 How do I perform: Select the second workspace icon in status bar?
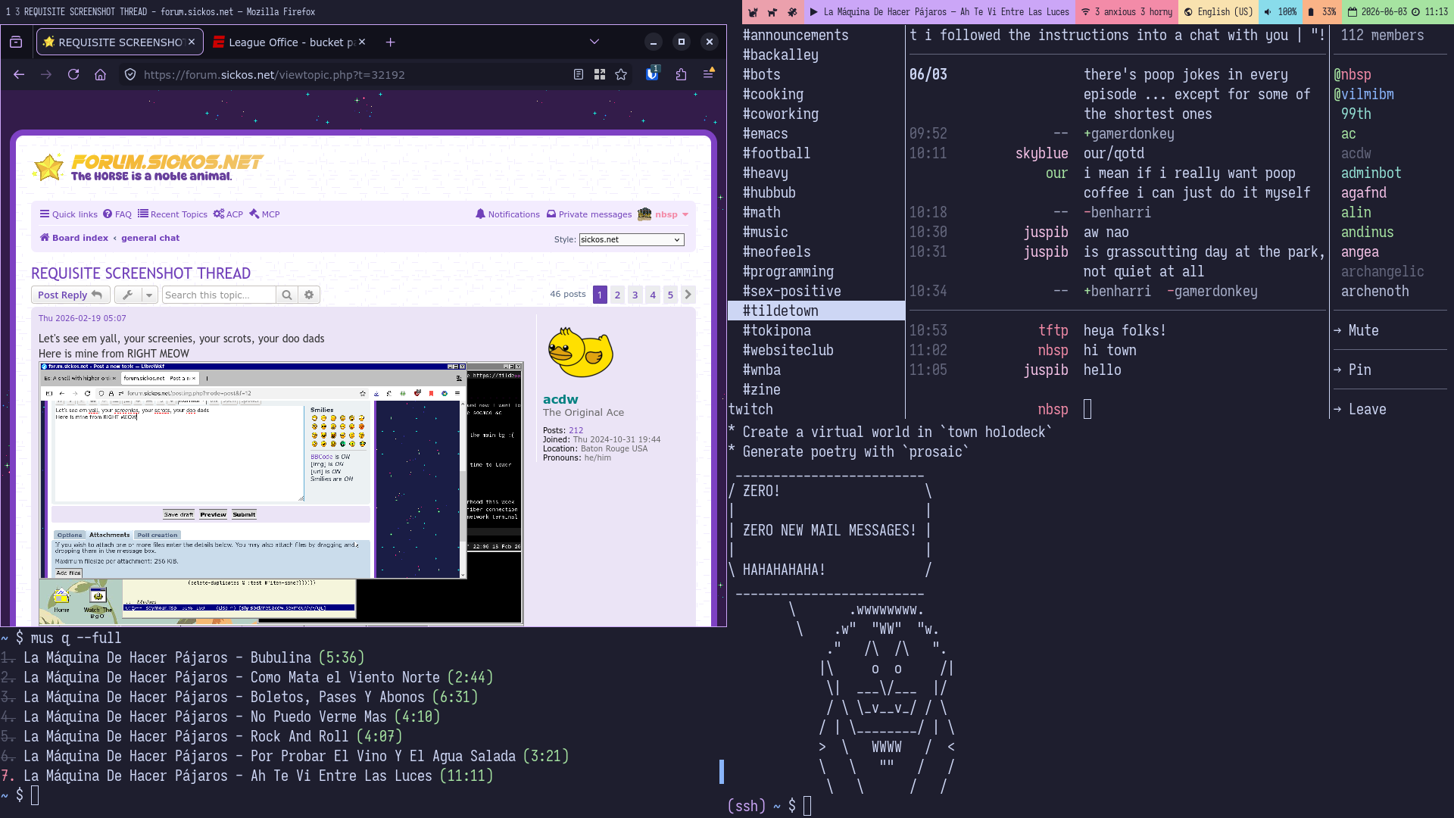tap(772, 11)
